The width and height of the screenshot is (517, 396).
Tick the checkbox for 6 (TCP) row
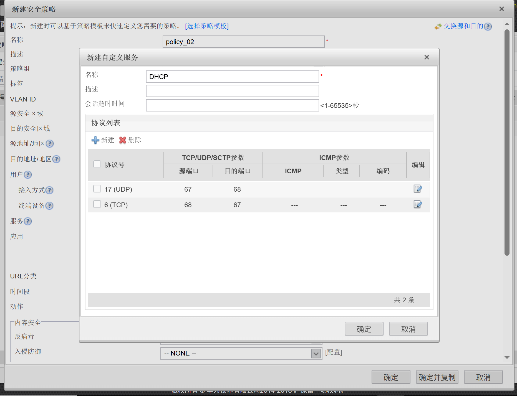pos(97,204)
